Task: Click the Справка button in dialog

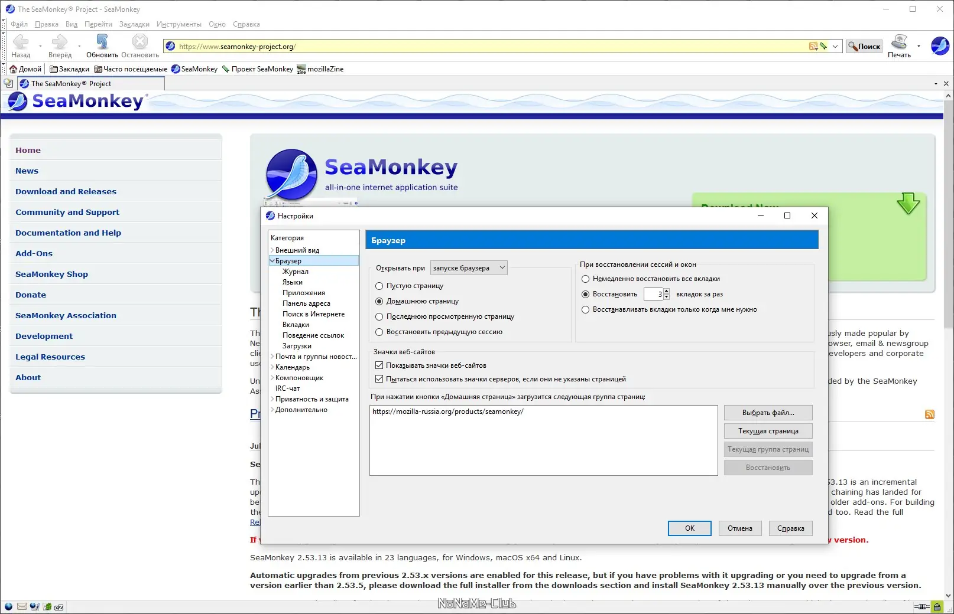Action: click(x=791, y=528)
